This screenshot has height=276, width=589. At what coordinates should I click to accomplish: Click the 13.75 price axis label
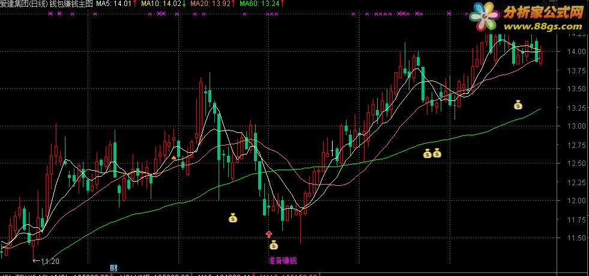click(x=575, y=70)
